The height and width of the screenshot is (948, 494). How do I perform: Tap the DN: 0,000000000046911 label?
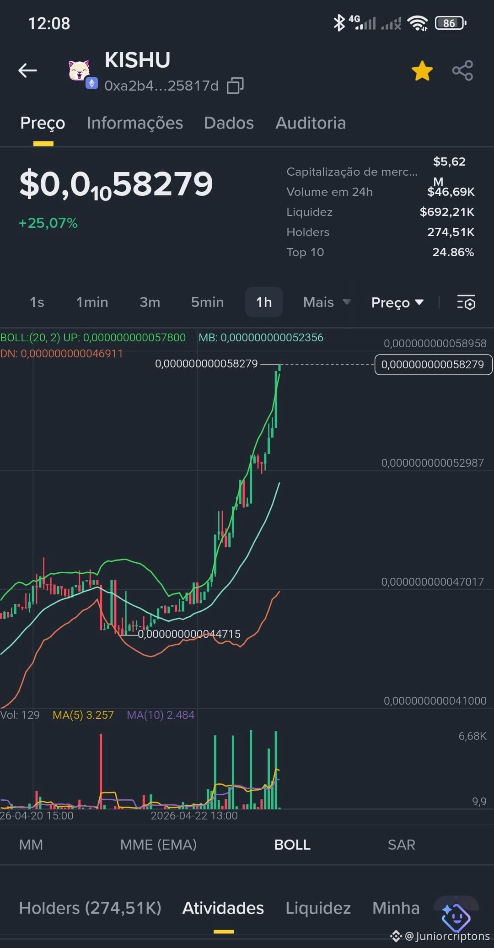pos(61,354)
